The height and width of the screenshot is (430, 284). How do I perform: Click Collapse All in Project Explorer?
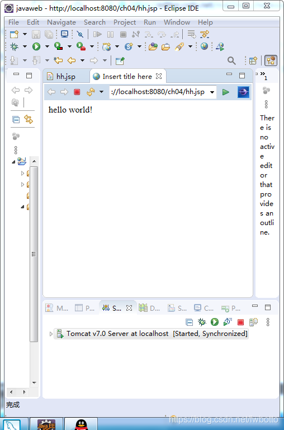16,120
